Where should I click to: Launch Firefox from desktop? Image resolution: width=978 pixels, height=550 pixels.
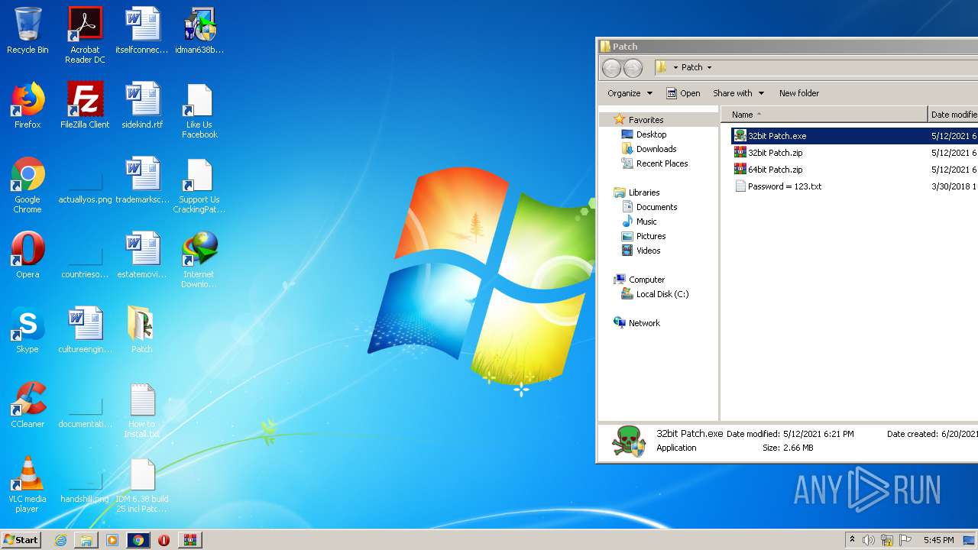click(x=28, y=105)
